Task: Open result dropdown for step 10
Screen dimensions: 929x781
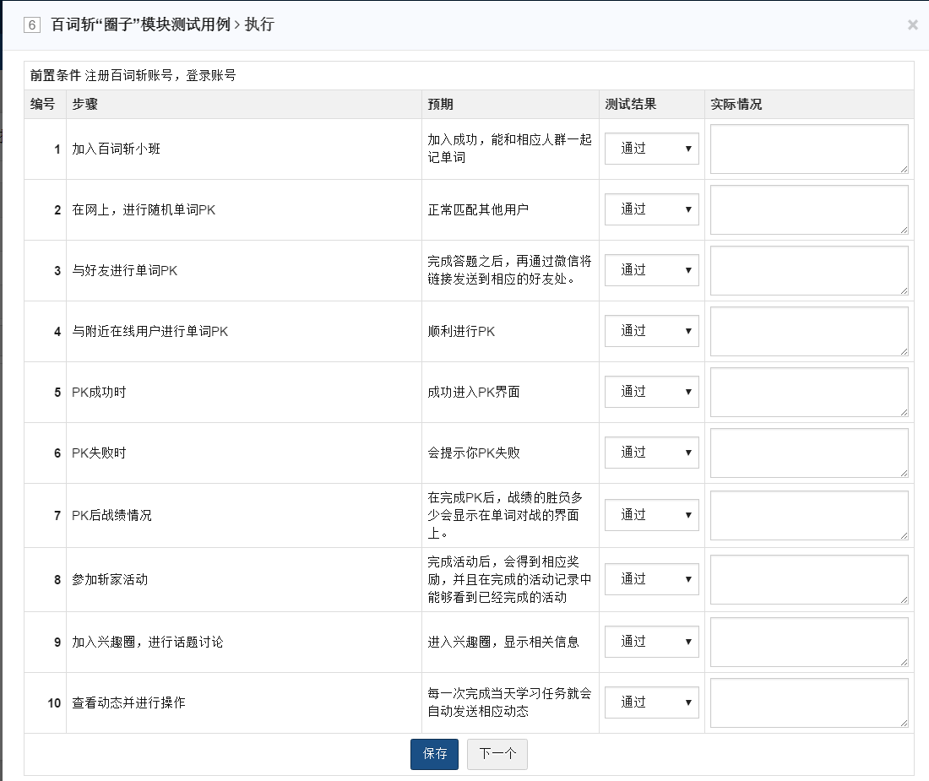Action: 651,702
